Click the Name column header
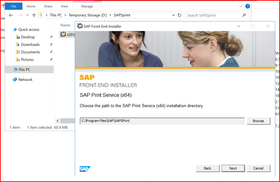This screenshot has height=182, width=280. (65, 25)
